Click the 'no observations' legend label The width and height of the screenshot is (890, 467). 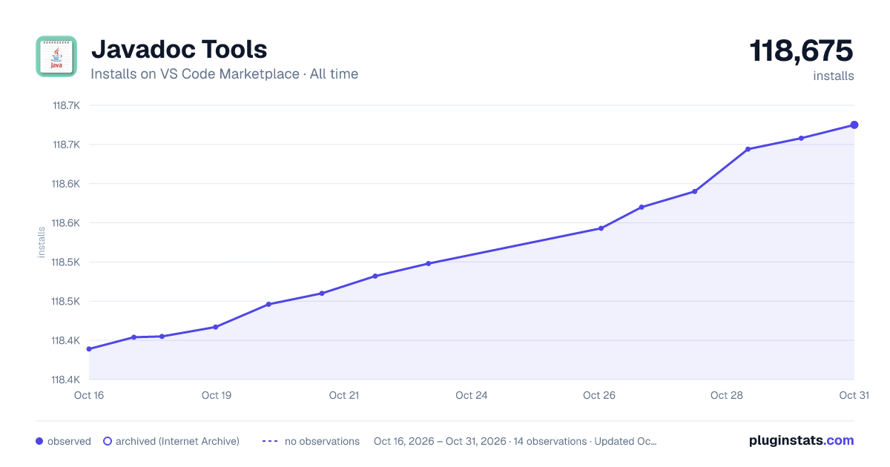coord(322,441)
